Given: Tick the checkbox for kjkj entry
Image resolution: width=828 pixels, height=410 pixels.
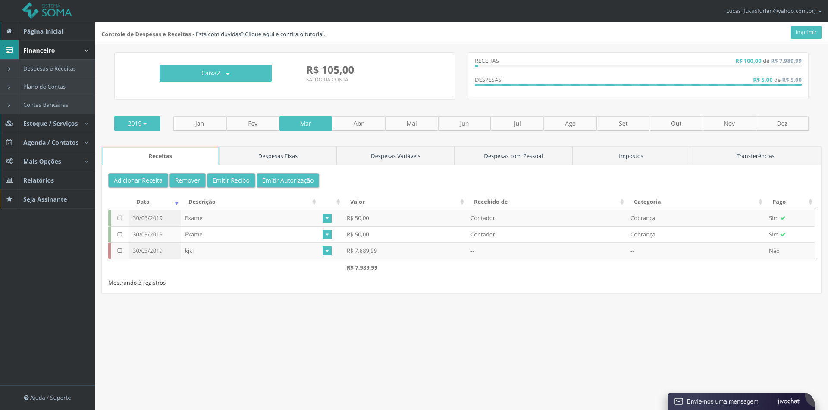Looking at the screenshot, I should coord(120,251).
